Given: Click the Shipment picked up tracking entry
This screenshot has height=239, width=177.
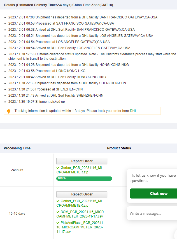Looking at the screenshot, I should tap(36, 102).
